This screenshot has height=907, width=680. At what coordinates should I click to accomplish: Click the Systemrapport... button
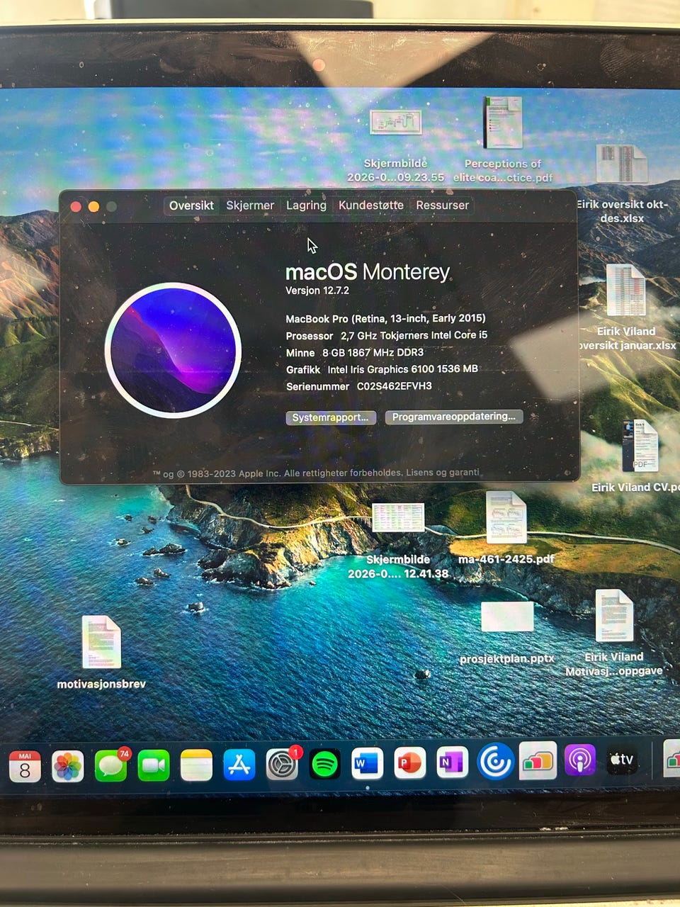click(331, 417)
